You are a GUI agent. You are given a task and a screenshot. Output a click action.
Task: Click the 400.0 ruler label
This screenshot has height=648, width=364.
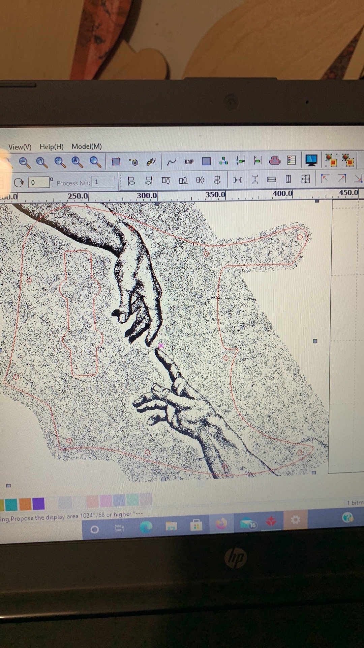(282, 193)
